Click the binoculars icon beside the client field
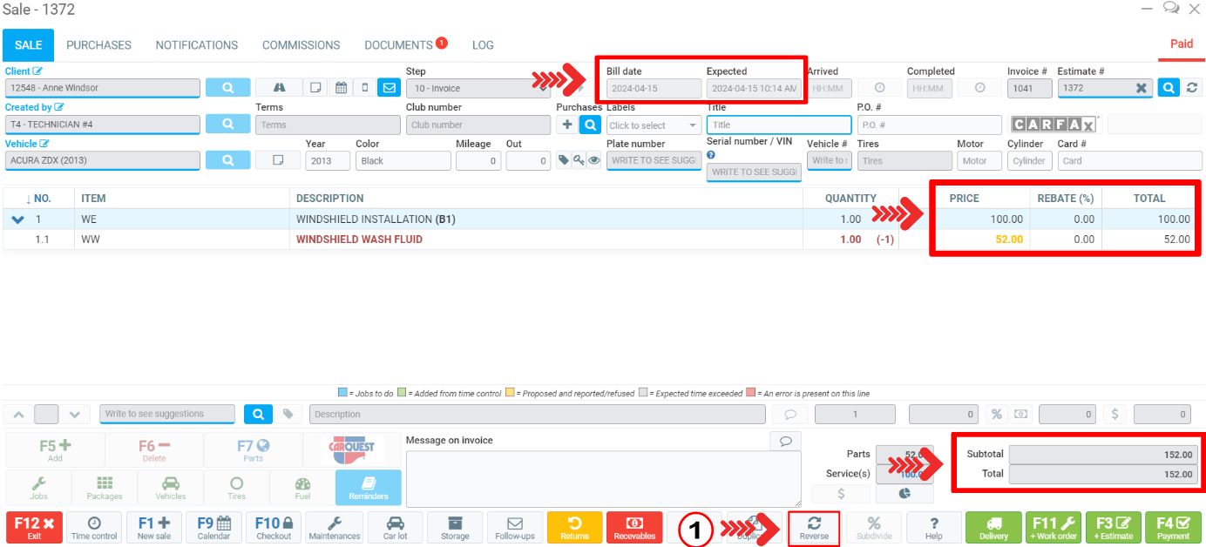1206x547 pixels. click(279, 88)
